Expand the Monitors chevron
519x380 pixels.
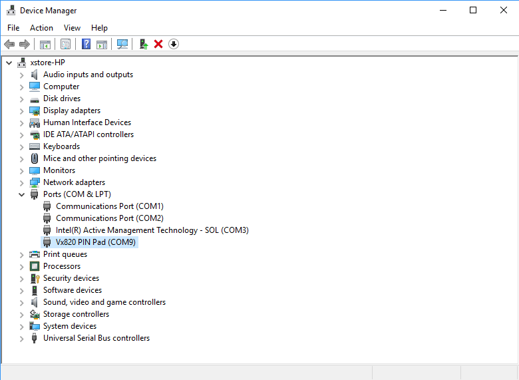click(21, 171)
